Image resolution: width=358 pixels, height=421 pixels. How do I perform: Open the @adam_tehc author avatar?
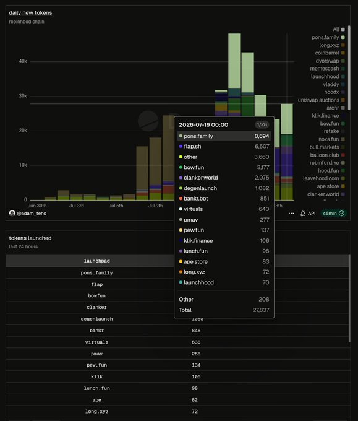pos(12,214)
